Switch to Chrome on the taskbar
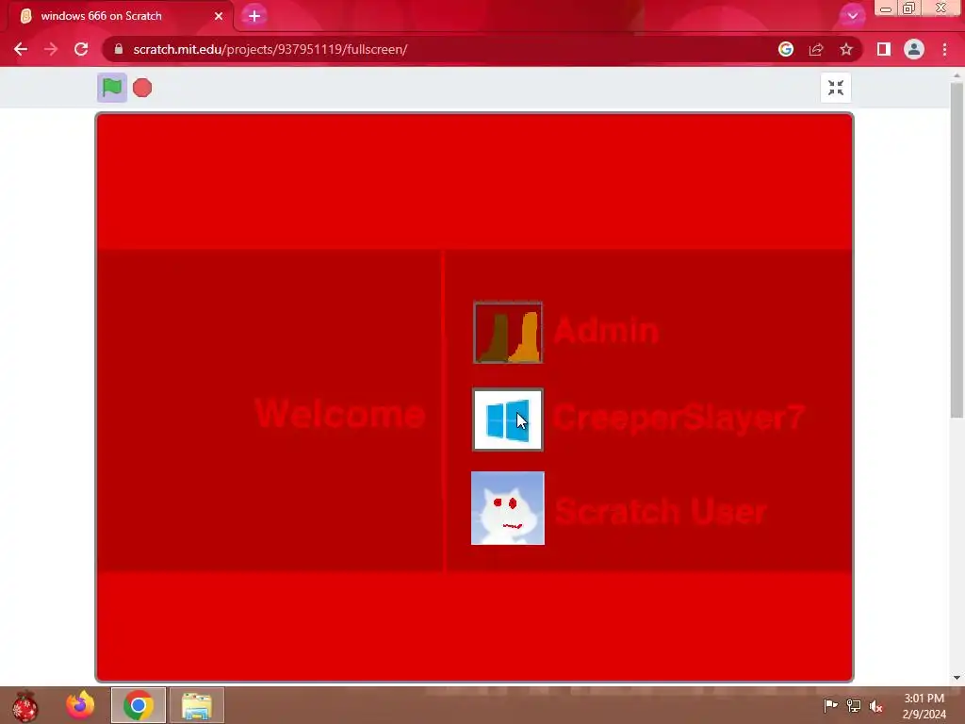The image size is (965, 724). (139, 705)
